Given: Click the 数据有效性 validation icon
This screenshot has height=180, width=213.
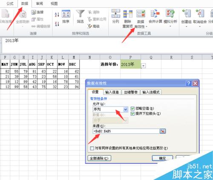Looking at the screenshot, I should point(141,14).
